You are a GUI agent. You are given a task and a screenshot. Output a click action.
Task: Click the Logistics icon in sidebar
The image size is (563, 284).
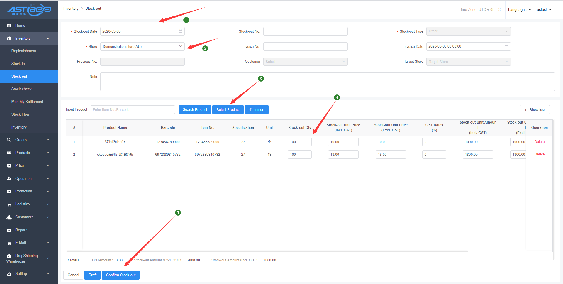[x=9, y=204]
